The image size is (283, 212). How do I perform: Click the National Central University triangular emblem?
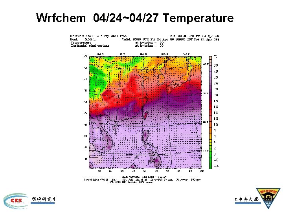pos(268,198)
